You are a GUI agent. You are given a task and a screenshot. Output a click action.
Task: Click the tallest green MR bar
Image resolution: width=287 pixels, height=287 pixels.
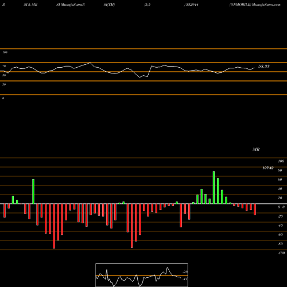[214, 187]
